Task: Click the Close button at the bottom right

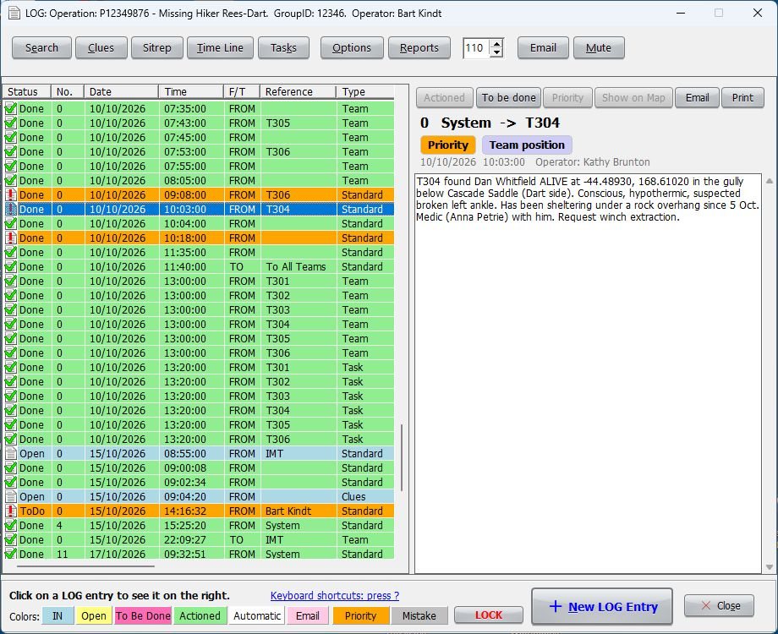Action: (x=719, y=606)
